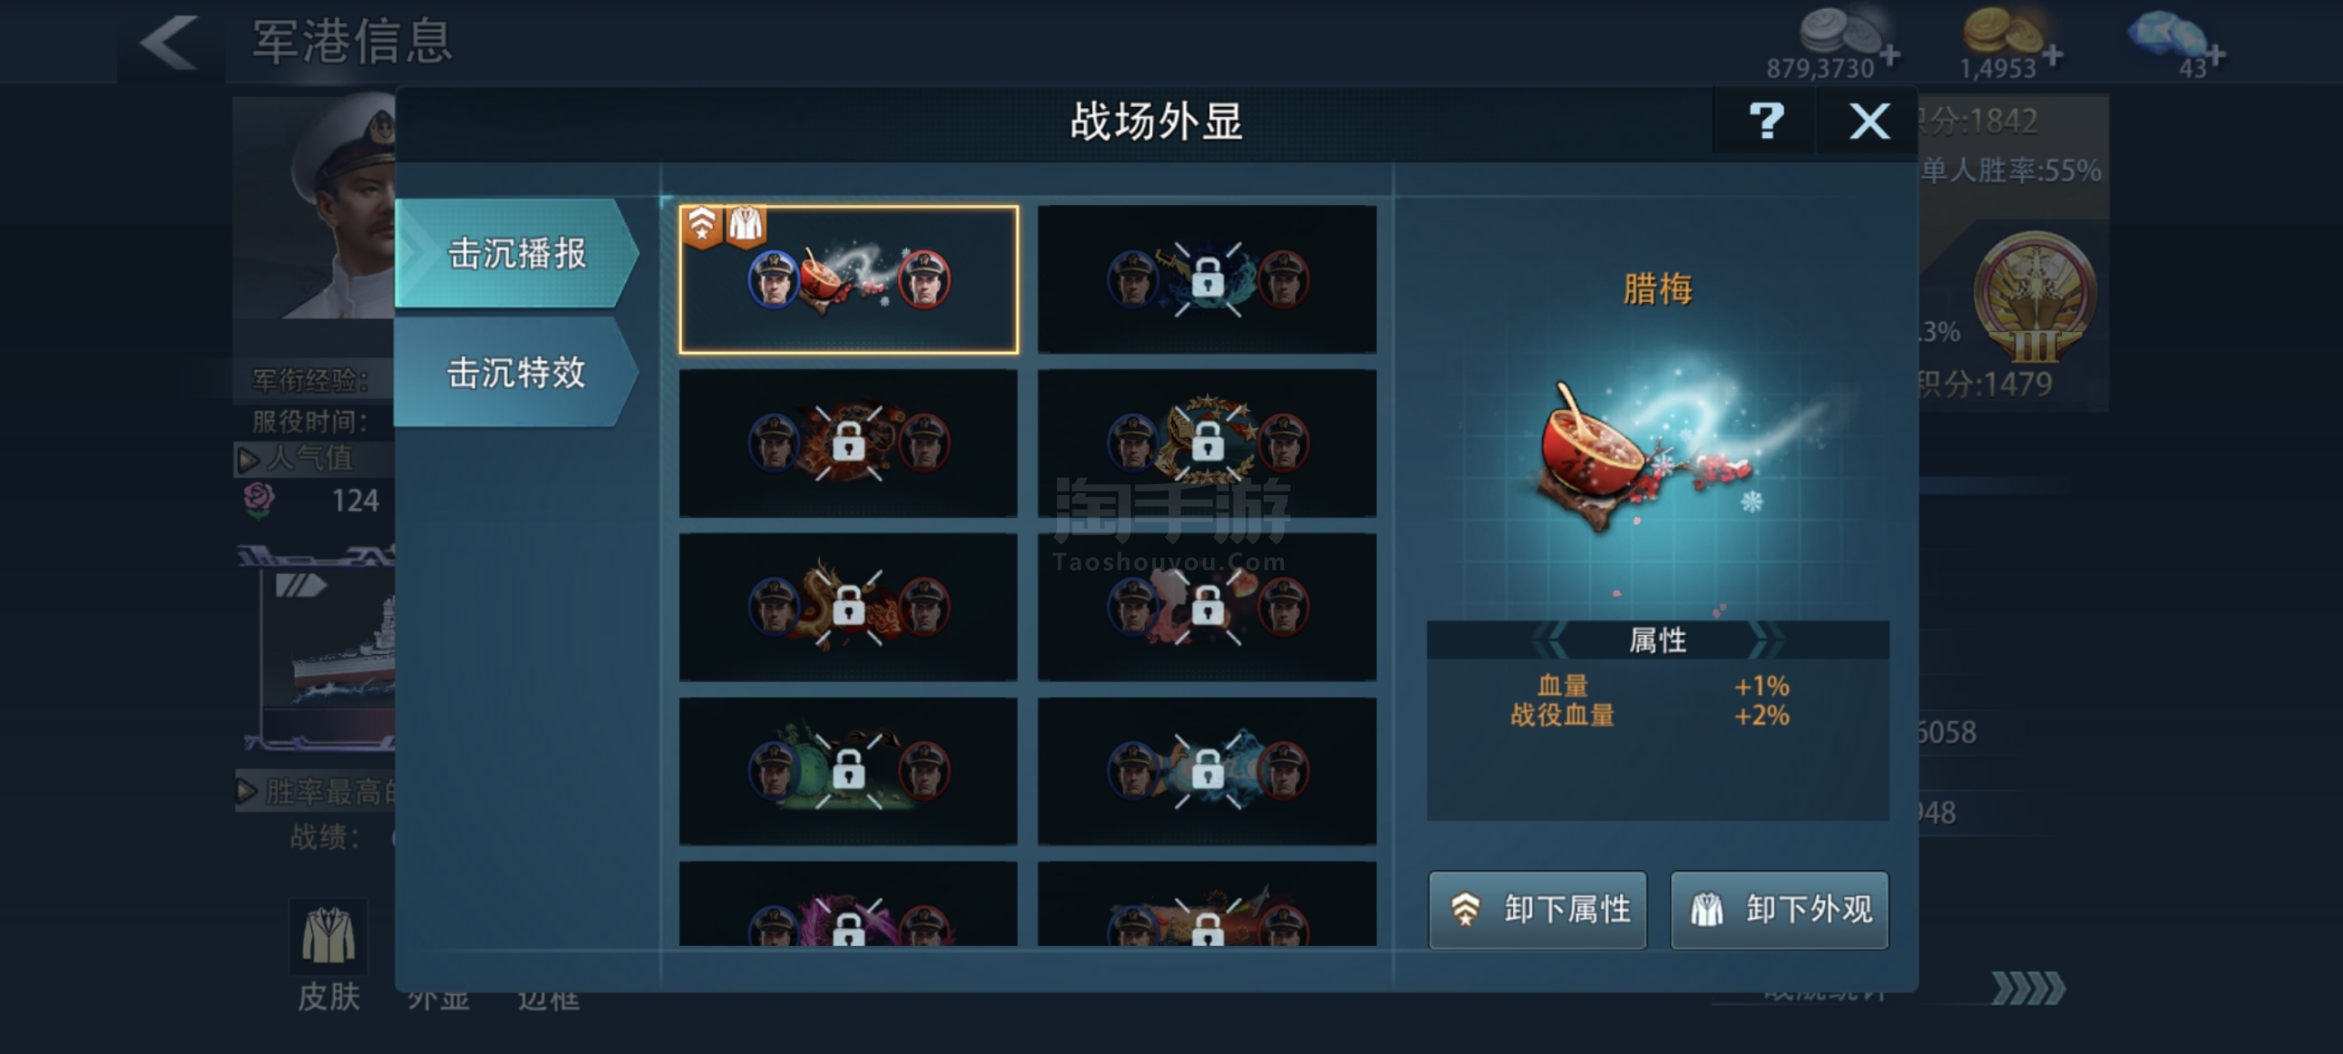
Task: Go back with the arrow beside 军港信息
Action: (169, 42)
